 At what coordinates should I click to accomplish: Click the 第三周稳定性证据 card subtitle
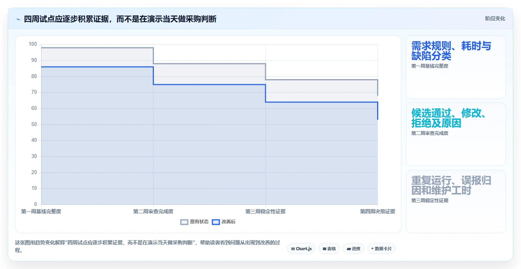[429, 201]
